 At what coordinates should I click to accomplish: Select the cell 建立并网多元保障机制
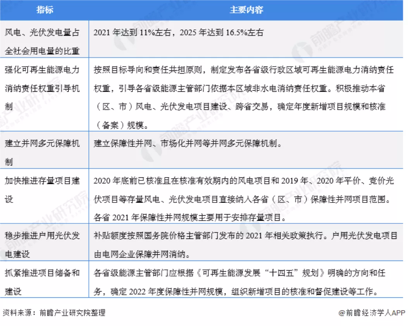(45, 150)
